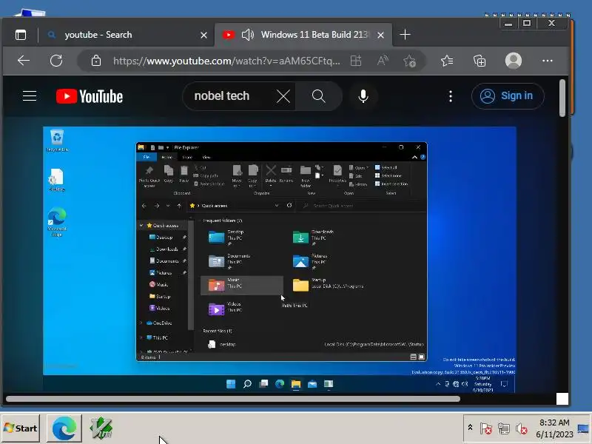Screen dimensions: 592x444
Task: View site information via the lock icon
Action: tap(96, 61)
